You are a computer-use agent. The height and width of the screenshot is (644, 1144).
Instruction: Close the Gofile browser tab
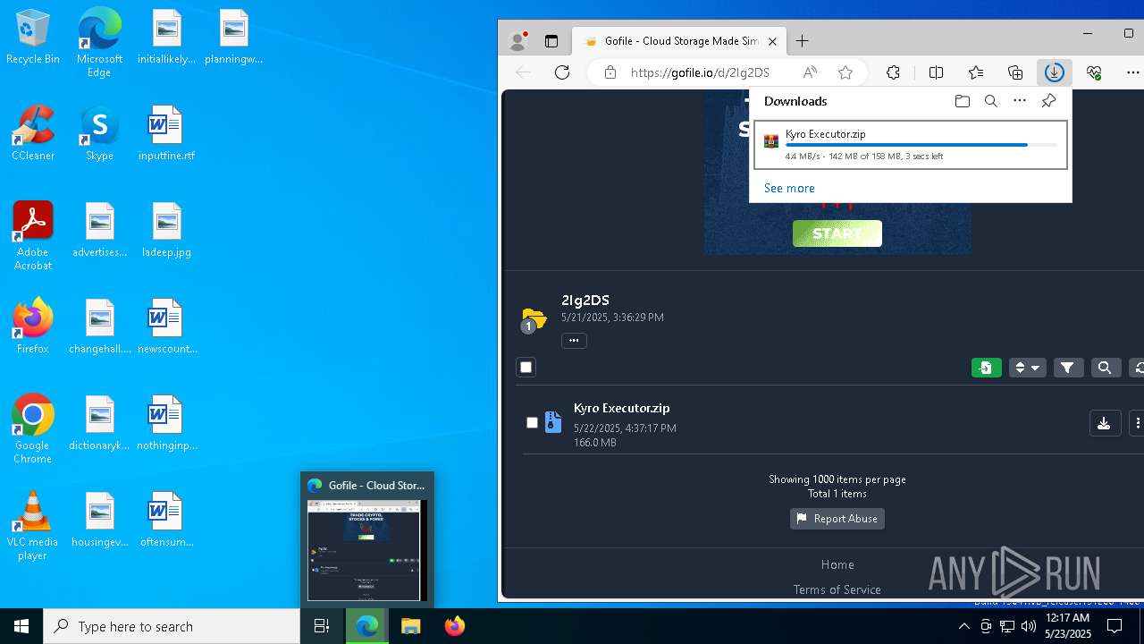(772, 41)
